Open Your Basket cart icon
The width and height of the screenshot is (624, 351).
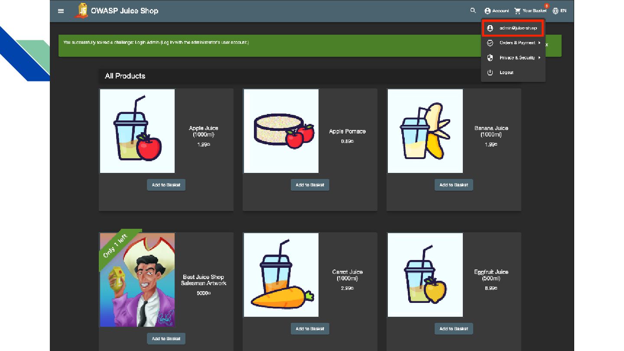517,11
